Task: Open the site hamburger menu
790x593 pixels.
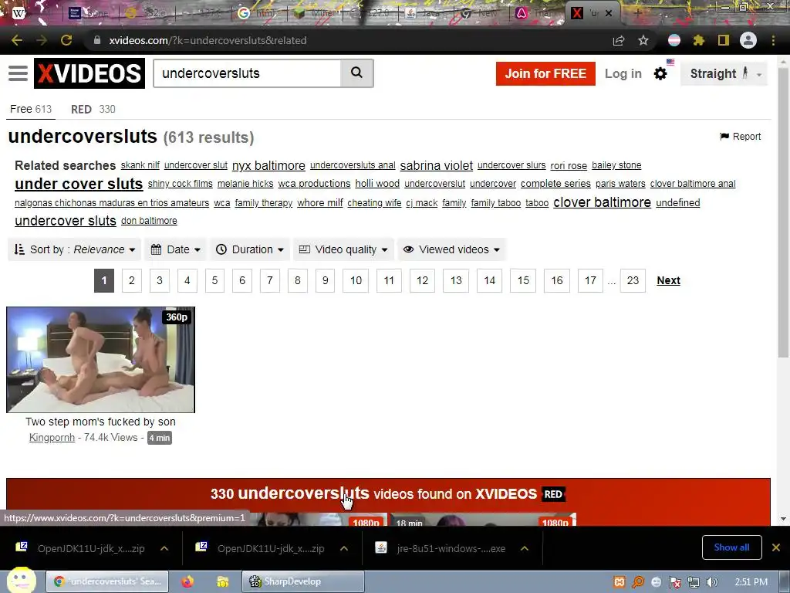Action: click(x=19, y=73)
